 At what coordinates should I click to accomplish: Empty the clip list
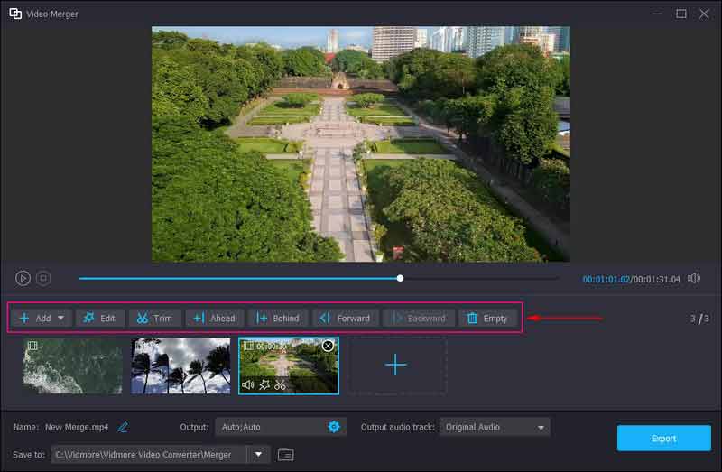click(487, 318)
